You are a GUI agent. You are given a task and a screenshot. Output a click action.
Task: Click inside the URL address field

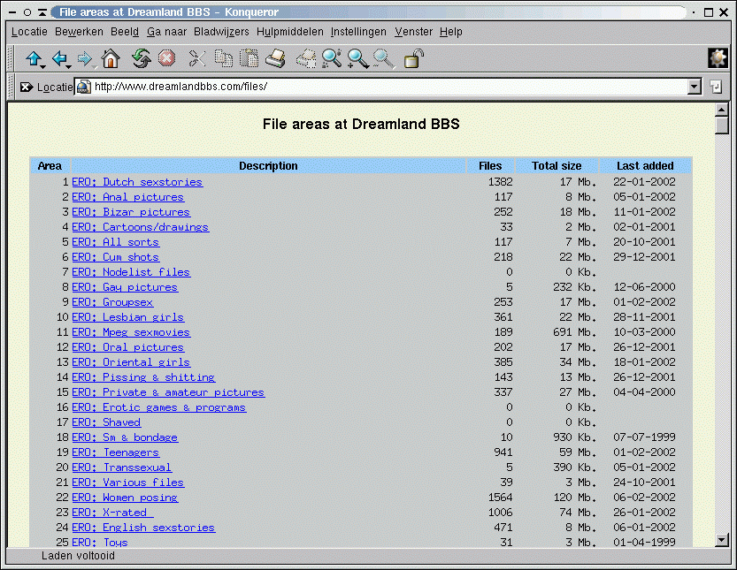(x=388, y=87)
